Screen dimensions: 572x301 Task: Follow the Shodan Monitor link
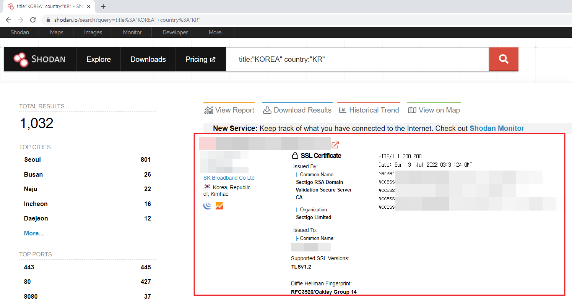(497, 128)
